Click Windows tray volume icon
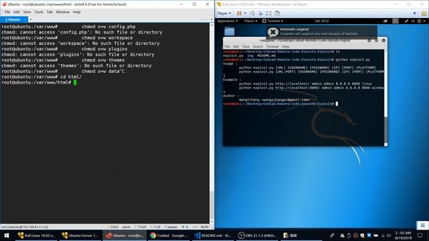 coord(389,235)
